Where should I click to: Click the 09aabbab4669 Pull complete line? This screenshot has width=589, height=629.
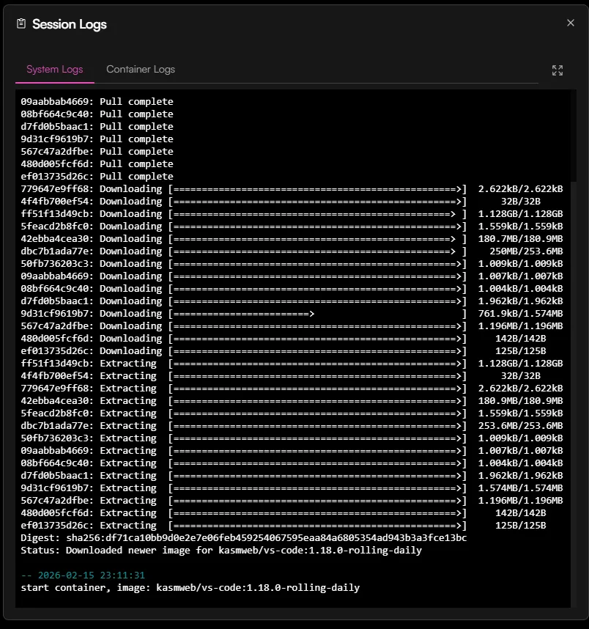[x=97, y=101]
